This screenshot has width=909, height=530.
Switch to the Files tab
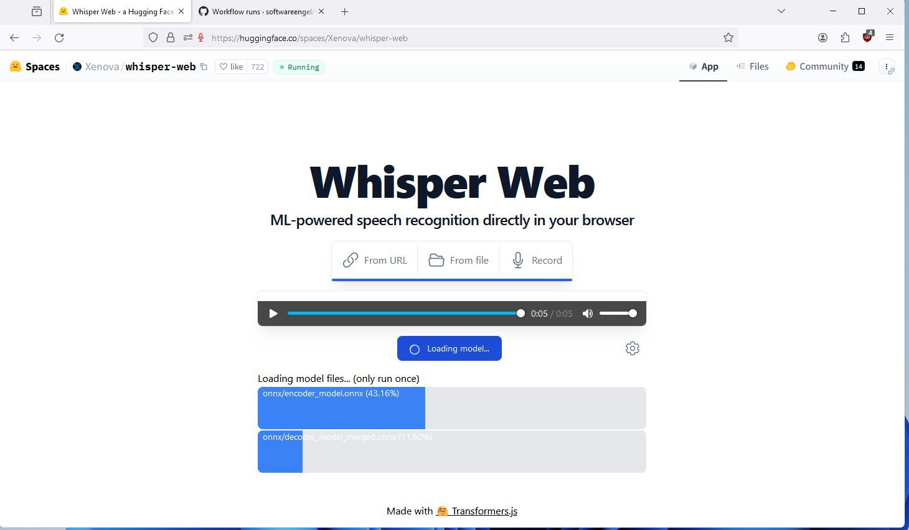click(752, 67)
